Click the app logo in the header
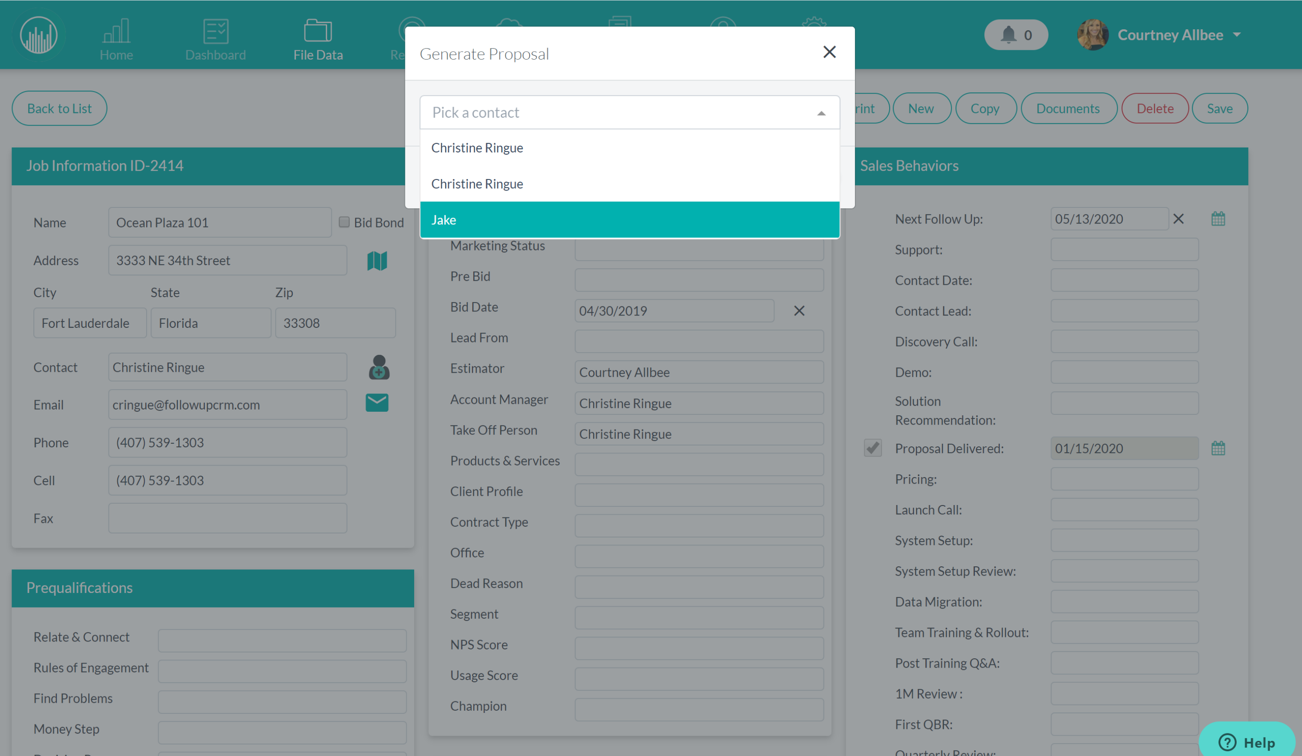Viewport: 1302px width, 756px height. (x=39, y=35)
